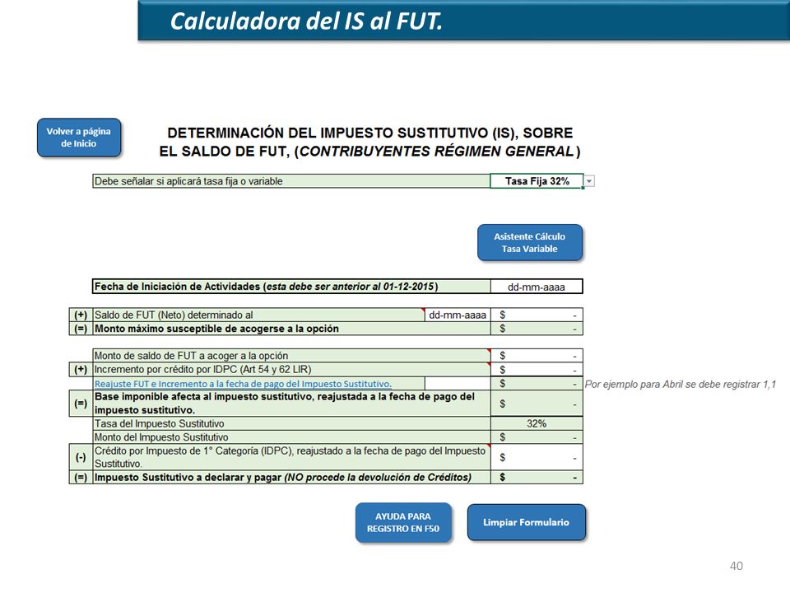790x593 pixels.
Task: Select Monto máximo susceptible amount cell
Action: [x=537, y=329]
